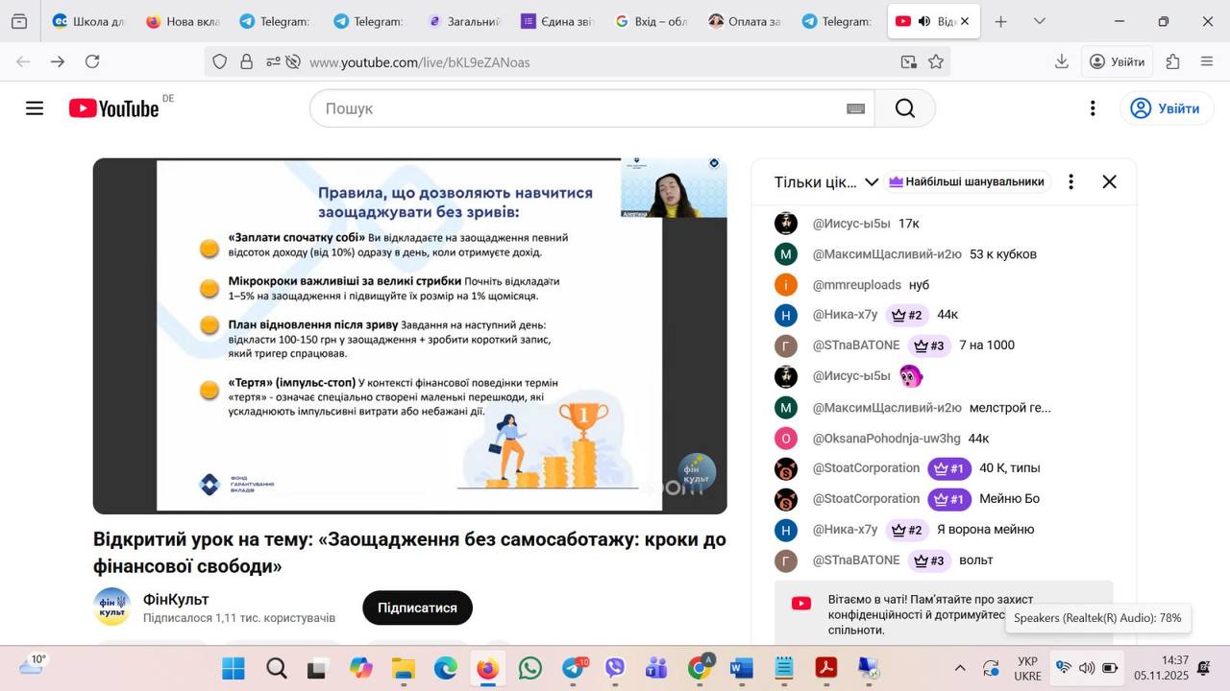This screenshot has height=691, width=1230.
Task: Expand the chat mode dropdown 'Тільки ці…'
Action: pos(826,182)
